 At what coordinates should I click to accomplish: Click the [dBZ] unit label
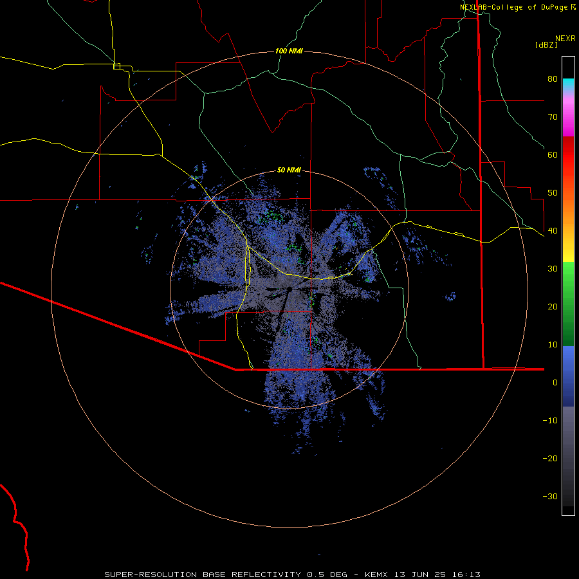(x=546, y=44)
